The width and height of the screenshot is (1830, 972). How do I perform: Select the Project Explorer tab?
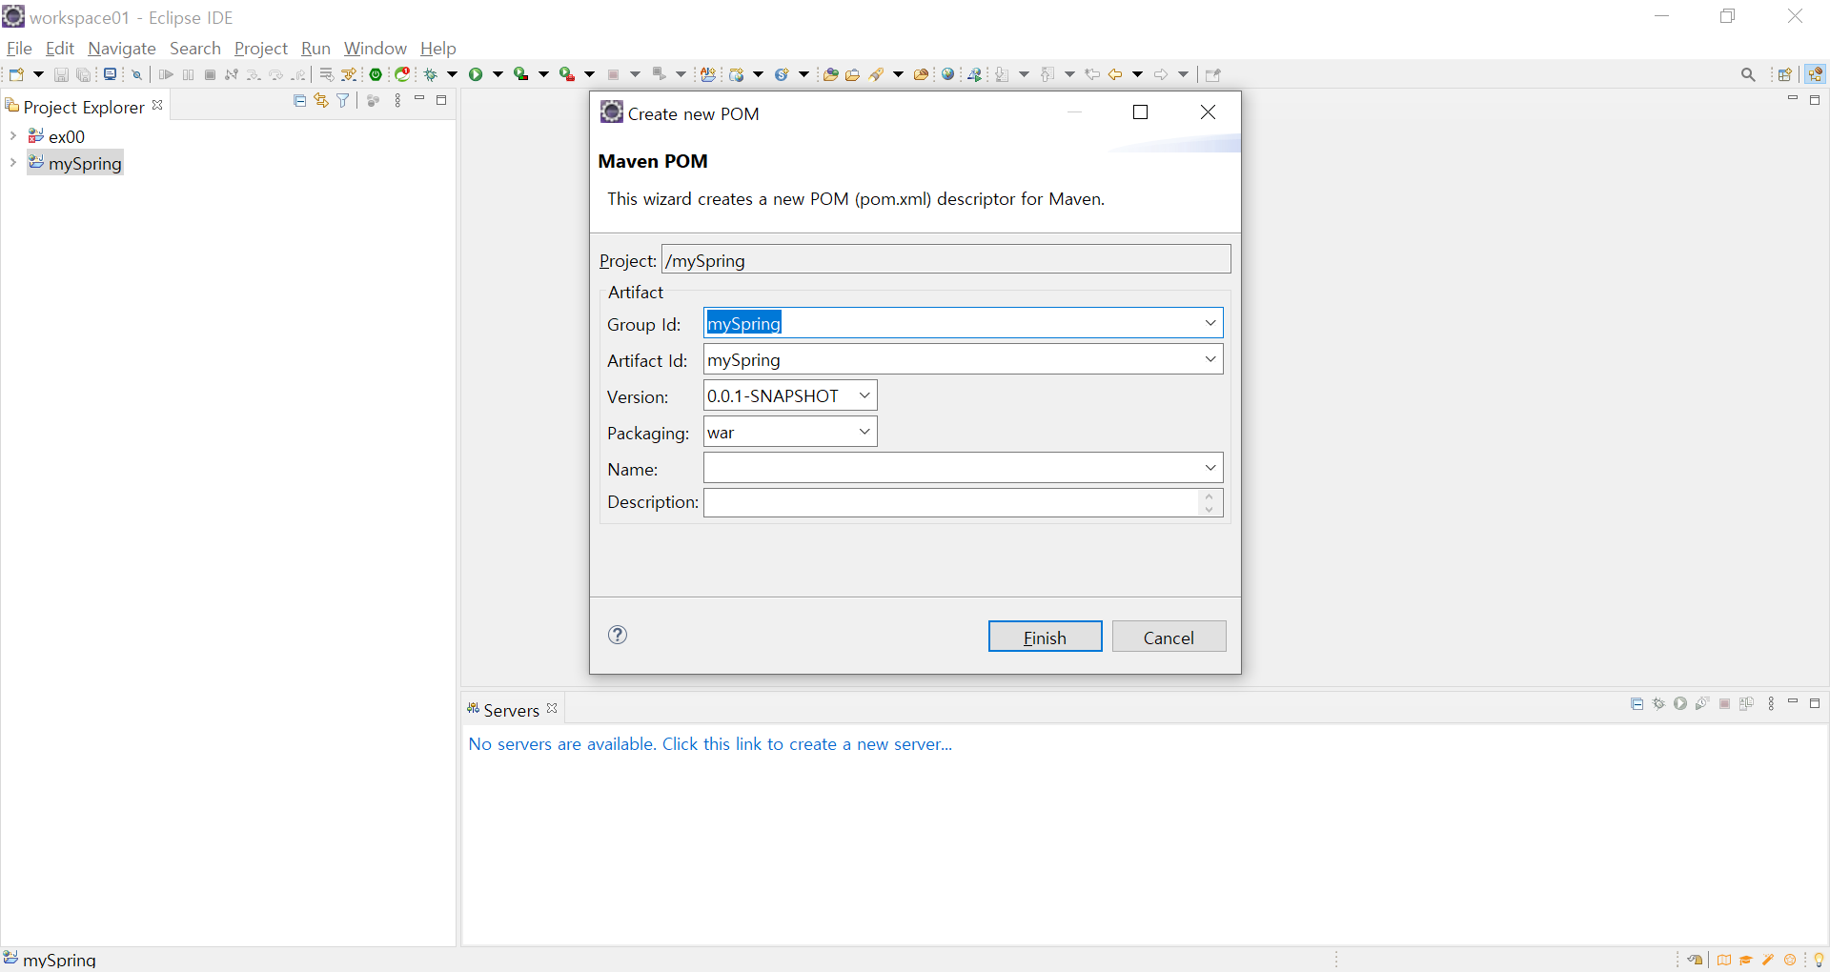(84, 107)
